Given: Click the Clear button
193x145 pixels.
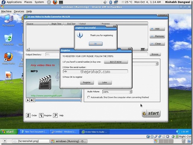Looking at the screenshot, I should 157,44.
